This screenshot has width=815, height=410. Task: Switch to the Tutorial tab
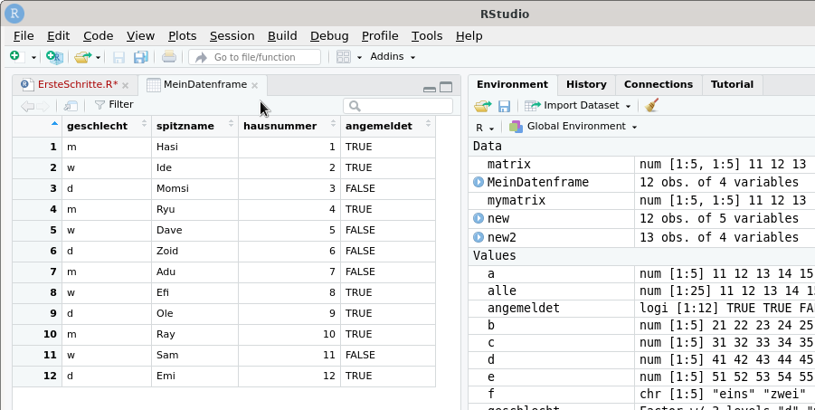(732, 84)
